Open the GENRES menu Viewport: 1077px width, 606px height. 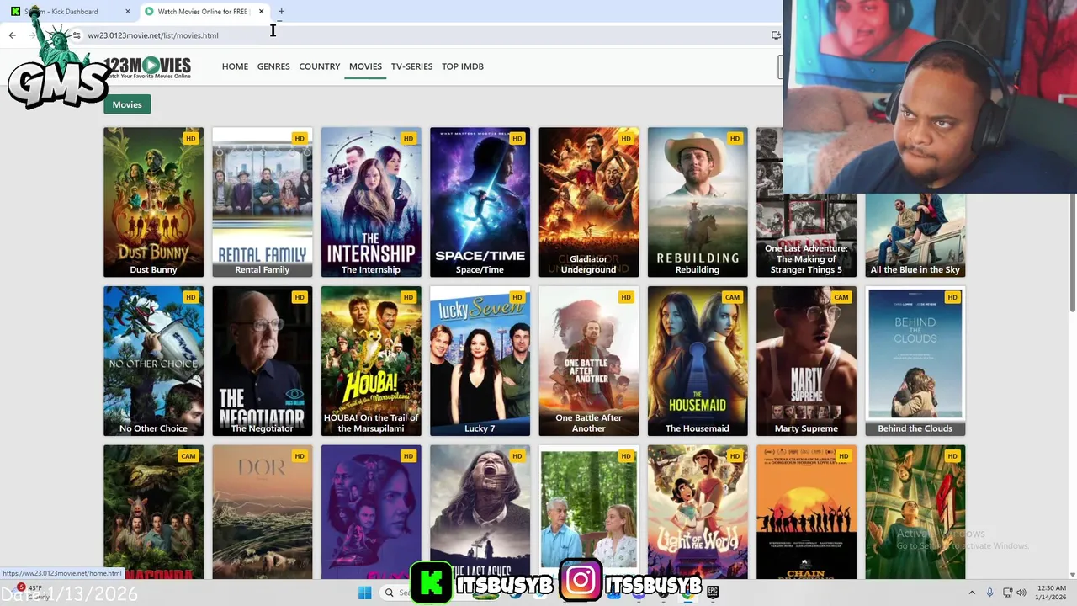[x=273, y=66]
